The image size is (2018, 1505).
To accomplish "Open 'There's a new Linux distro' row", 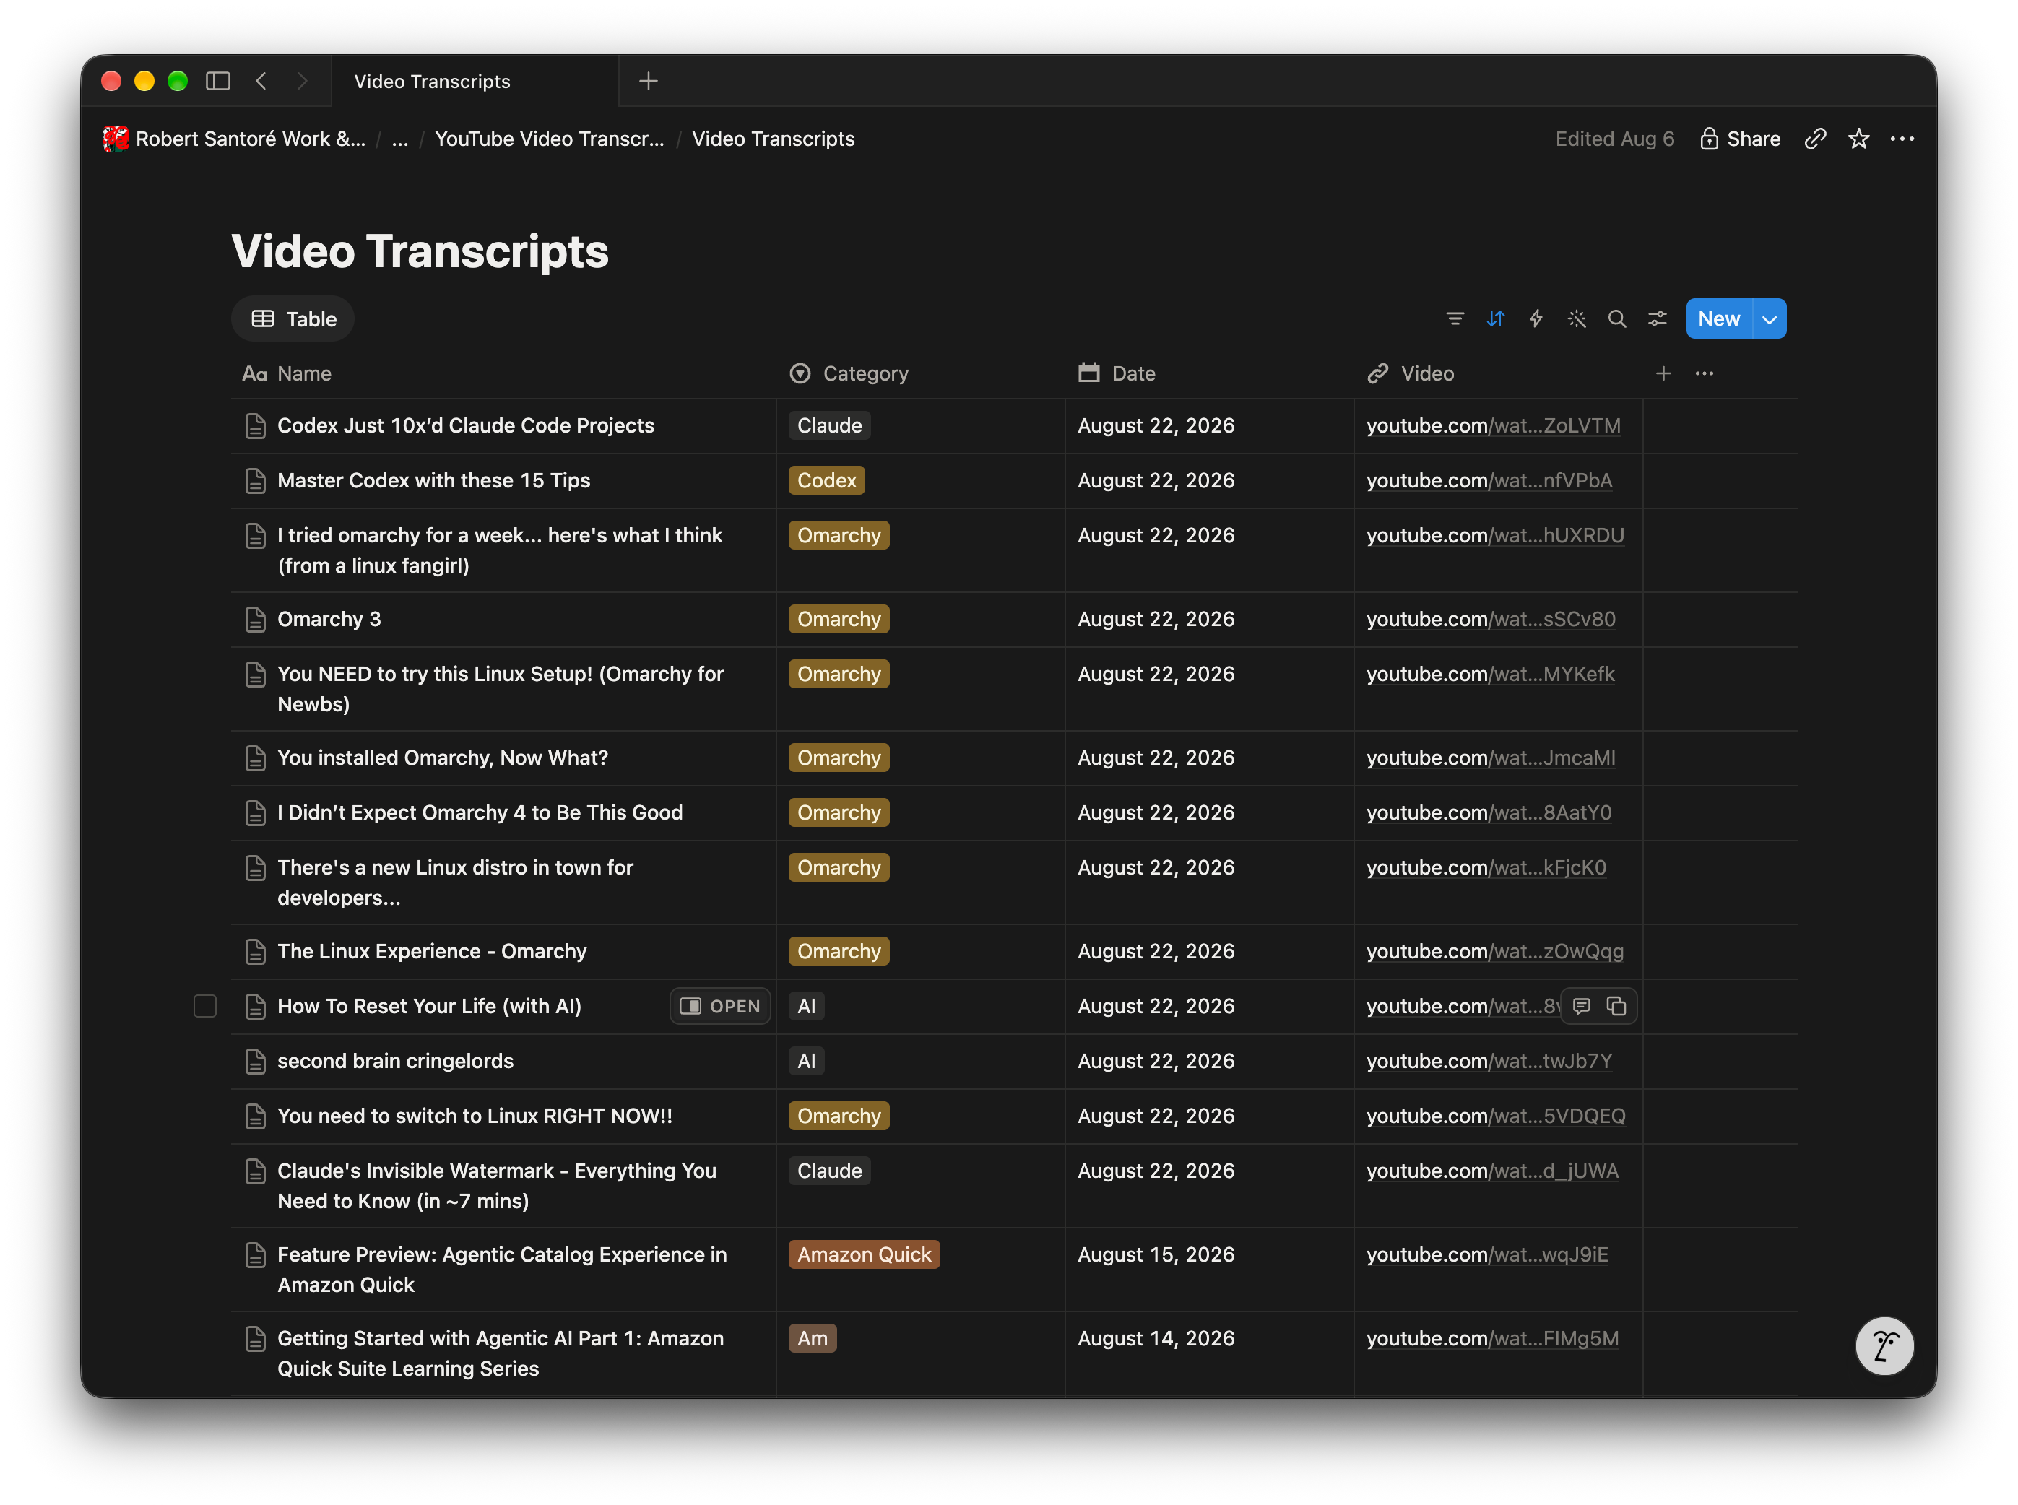I will [x=454, y=882].
